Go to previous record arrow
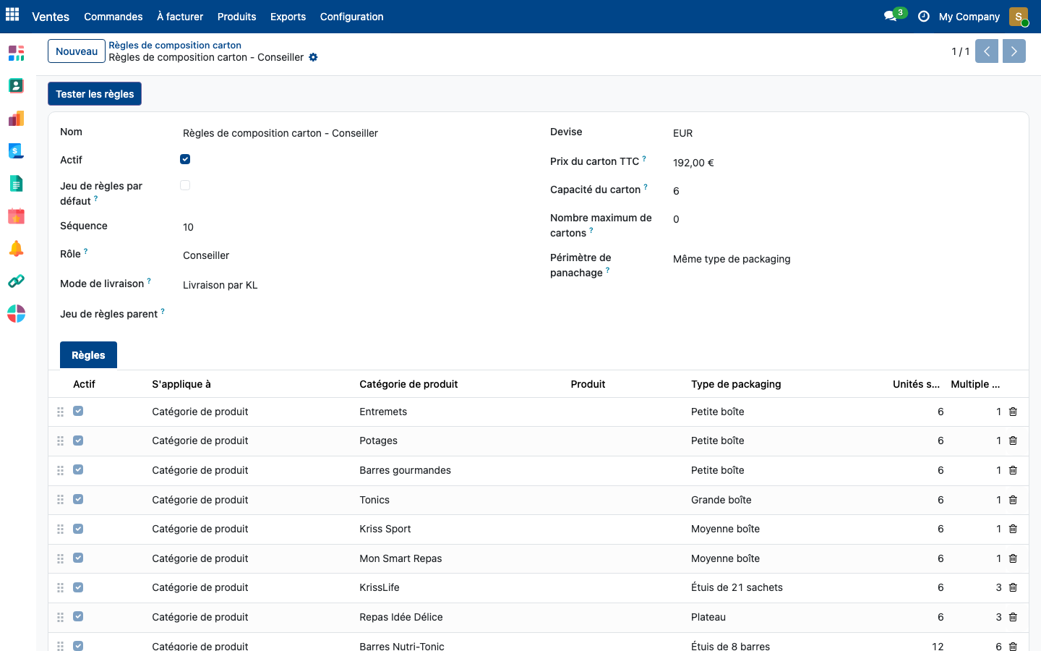The height and width of the screenshot is (651, 1041). coord(987,51)
